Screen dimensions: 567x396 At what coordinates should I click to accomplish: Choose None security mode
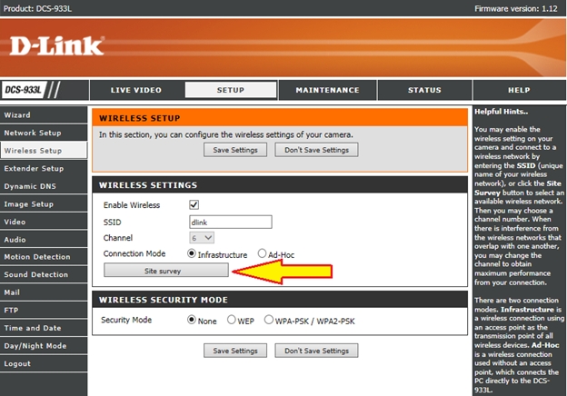(x=192, y=320)
